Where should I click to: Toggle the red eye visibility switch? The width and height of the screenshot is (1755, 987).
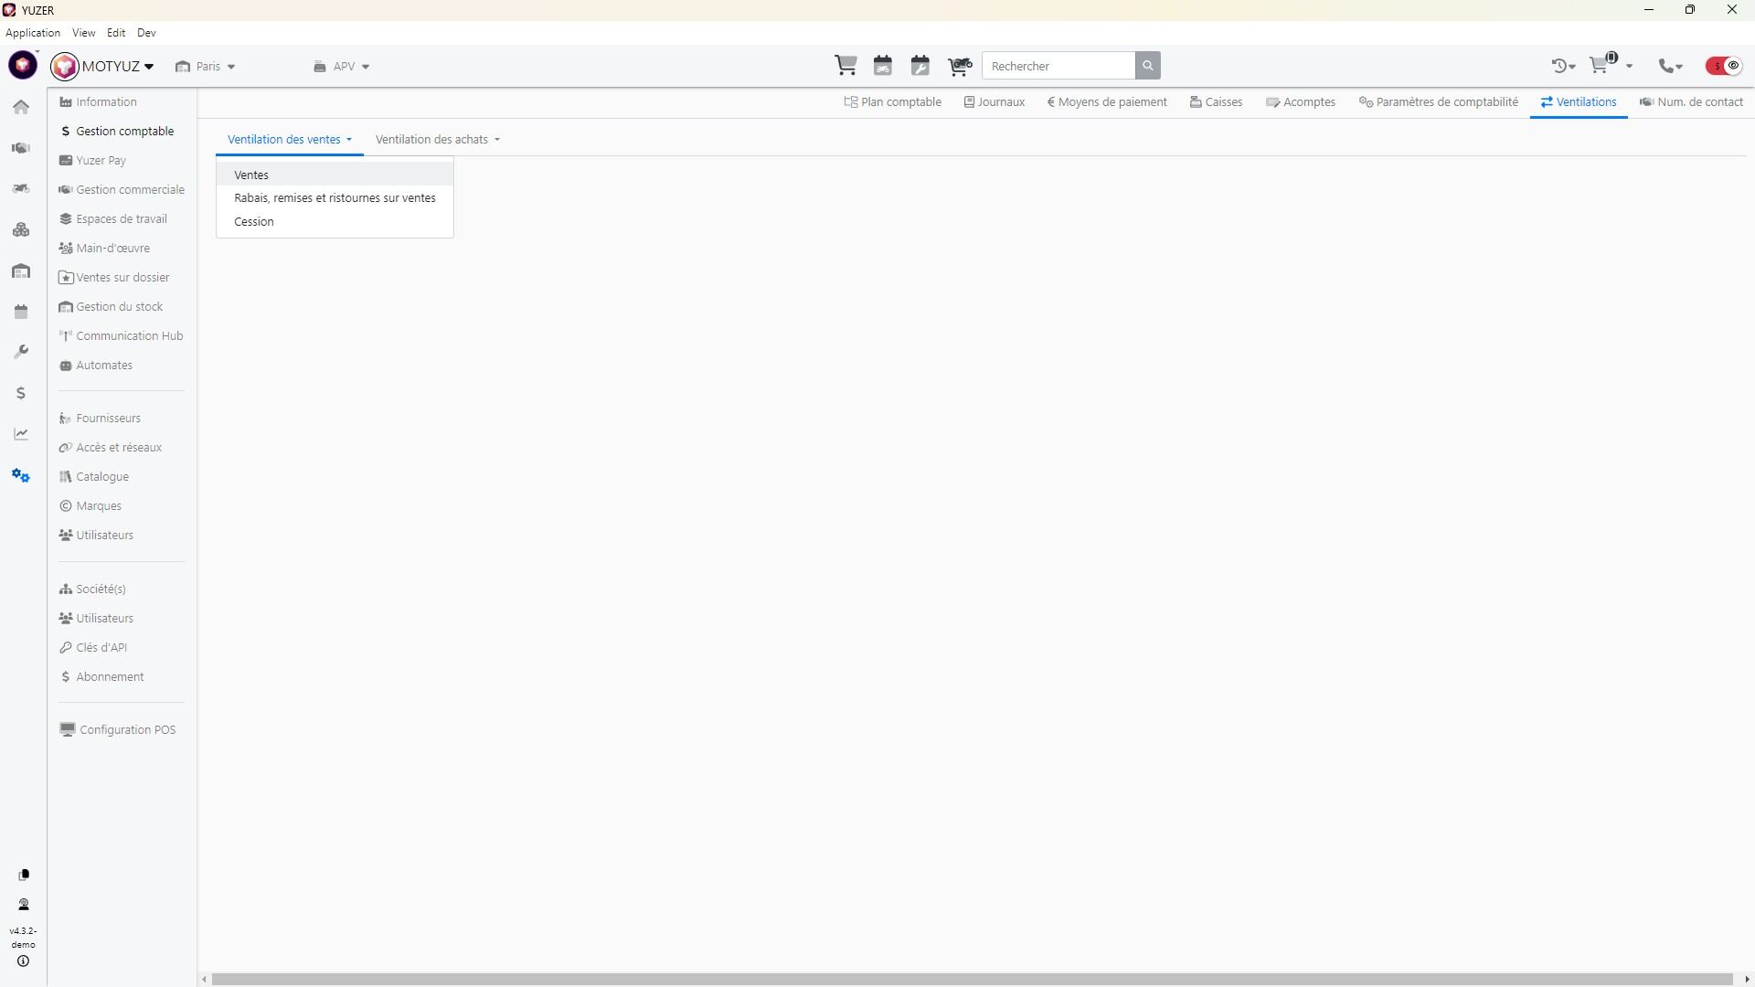[x=1724, y=66]
